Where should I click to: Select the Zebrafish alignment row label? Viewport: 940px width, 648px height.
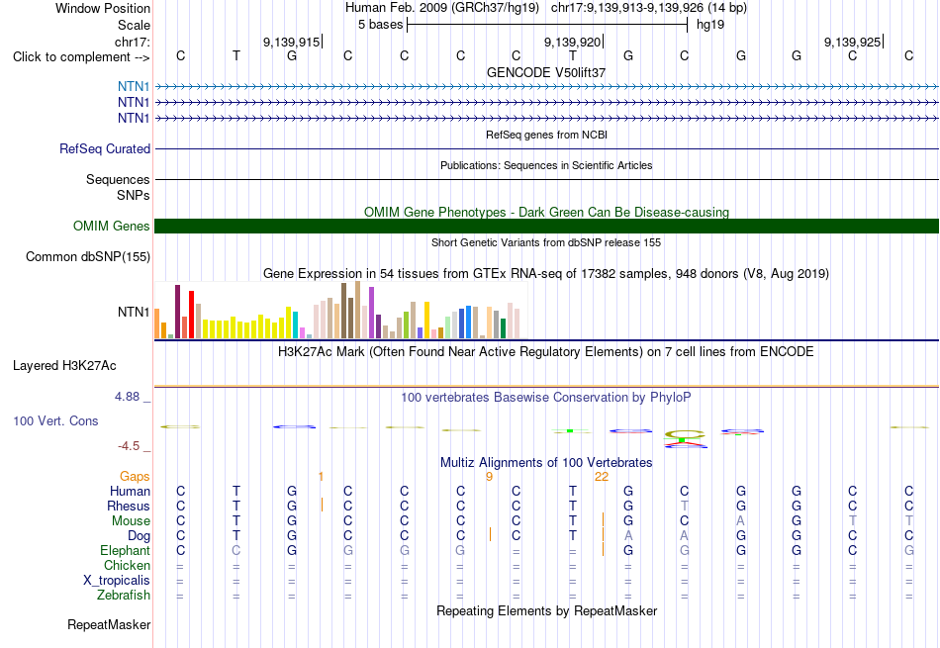tap(124, 595)
